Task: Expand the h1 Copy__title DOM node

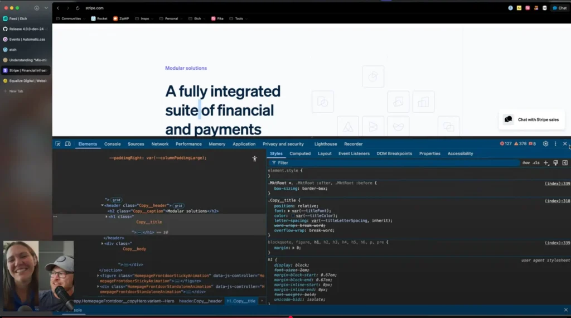Action: [107, 216]
